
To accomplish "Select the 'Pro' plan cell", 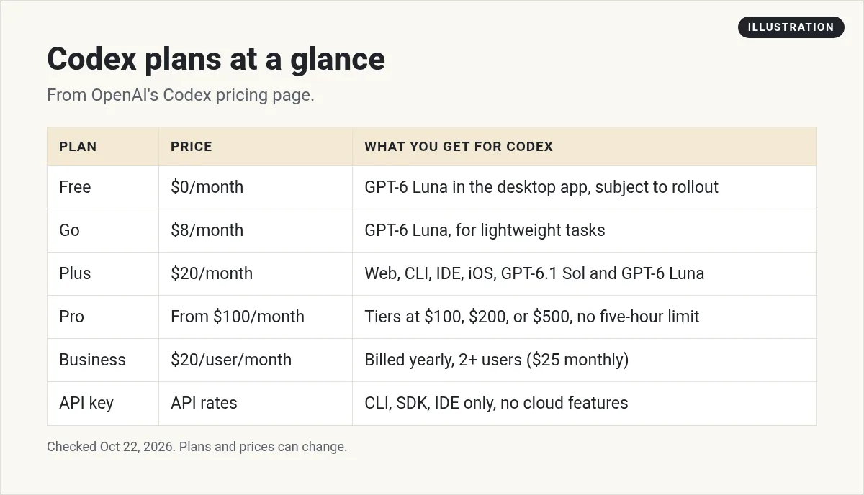I will tap(103, 317).
